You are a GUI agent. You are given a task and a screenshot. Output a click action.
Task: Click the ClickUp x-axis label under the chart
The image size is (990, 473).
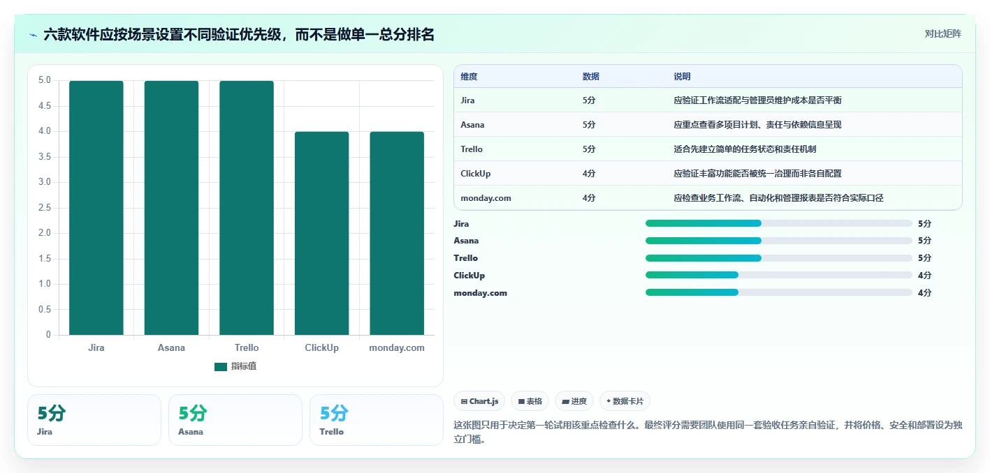click(x=321, y=347)
